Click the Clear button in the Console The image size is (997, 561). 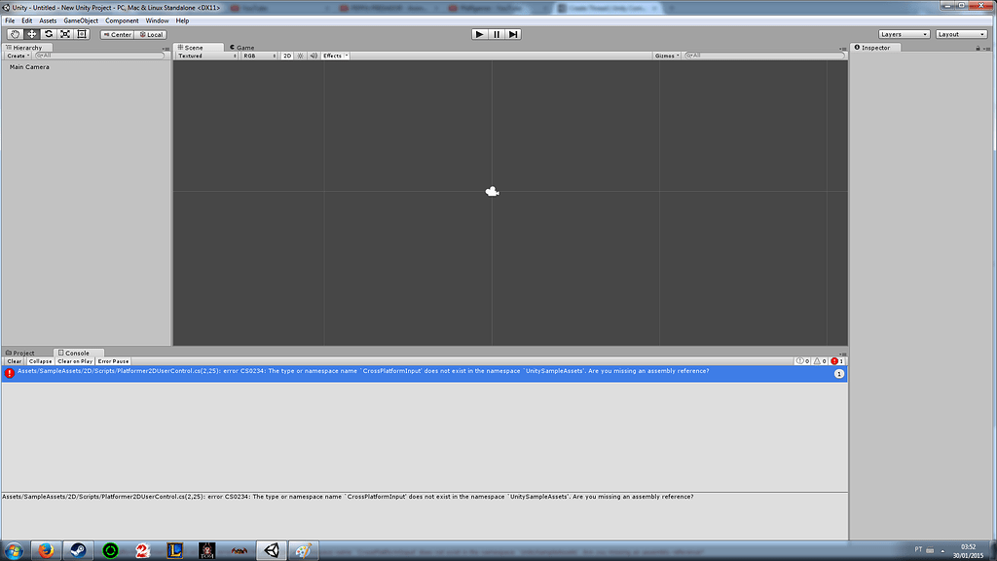14,361
